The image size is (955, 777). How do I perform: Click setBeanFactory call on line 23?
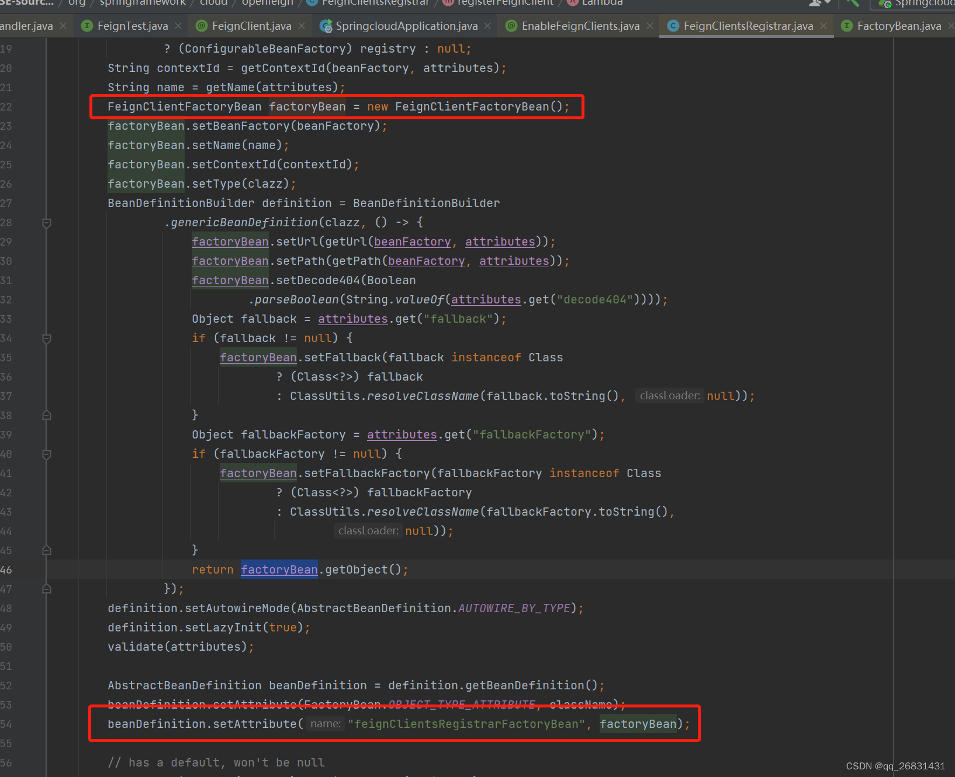click(x=241, y=126)
